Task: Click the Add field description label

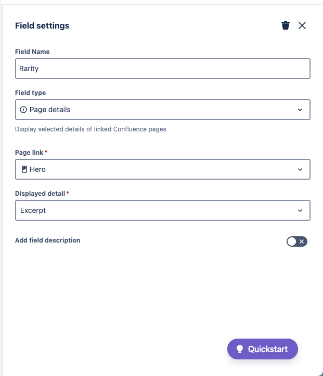Action: [x=47, y=240]
